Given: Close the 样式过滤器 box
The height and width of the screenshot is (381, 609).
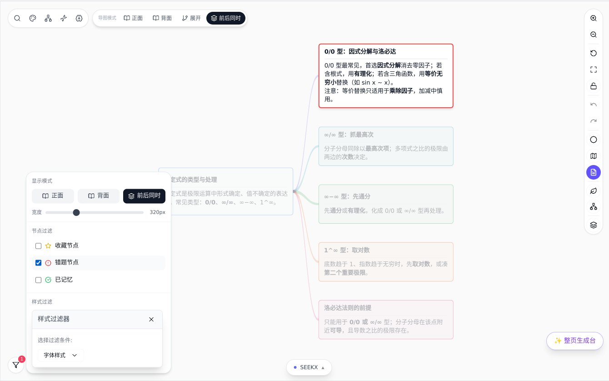Looking at the screenshot, I should tap(151, 319).
